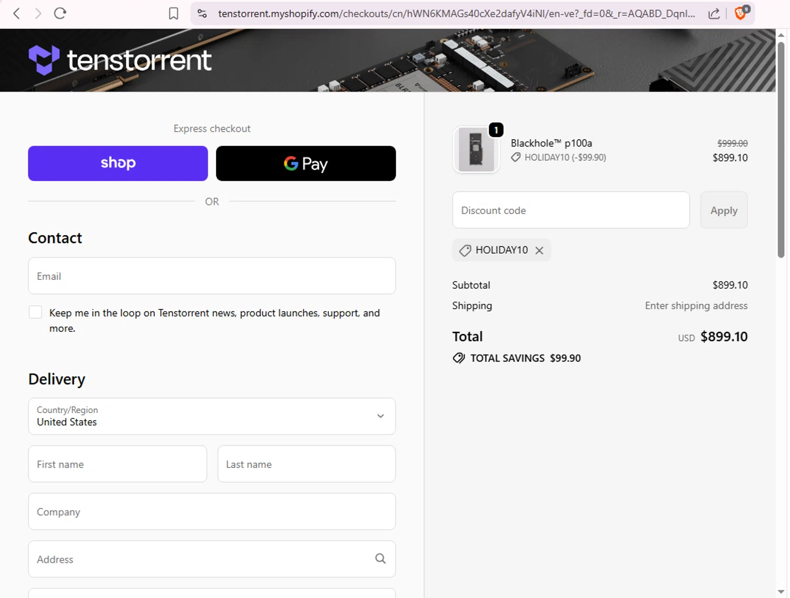Click the 'Enter shipping address' text
The height and width of the screenshot is (598, 790).
coord(696,306)
